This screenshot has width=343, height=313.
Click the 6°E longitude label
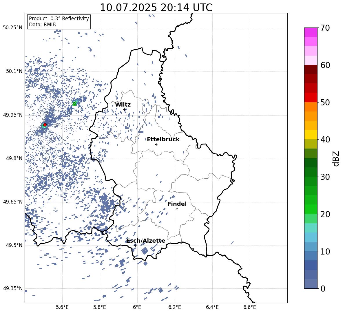tap(137, 307)
